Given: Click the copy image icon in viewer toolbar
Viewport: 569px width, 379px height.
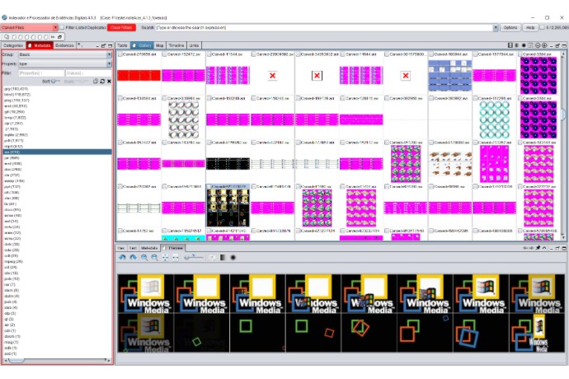Looking at the screenshot, I should [x=212, y=257].
